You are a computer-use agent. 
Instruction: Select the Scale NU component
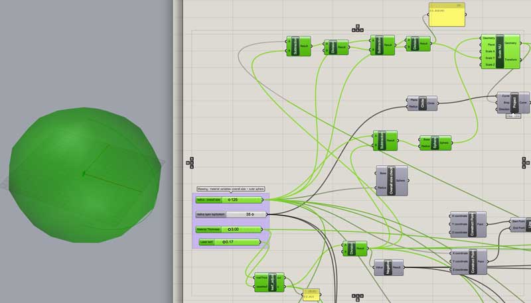(500, 52)
